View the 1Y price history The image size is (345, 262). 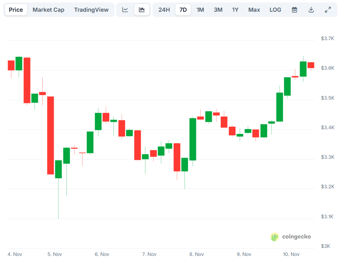[235, 9]
